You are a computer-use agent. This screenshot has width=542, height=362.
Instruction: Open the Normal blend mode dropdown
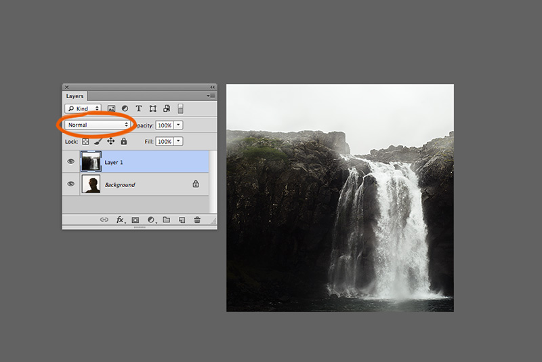pyautogui.click(x=98, y=125)
